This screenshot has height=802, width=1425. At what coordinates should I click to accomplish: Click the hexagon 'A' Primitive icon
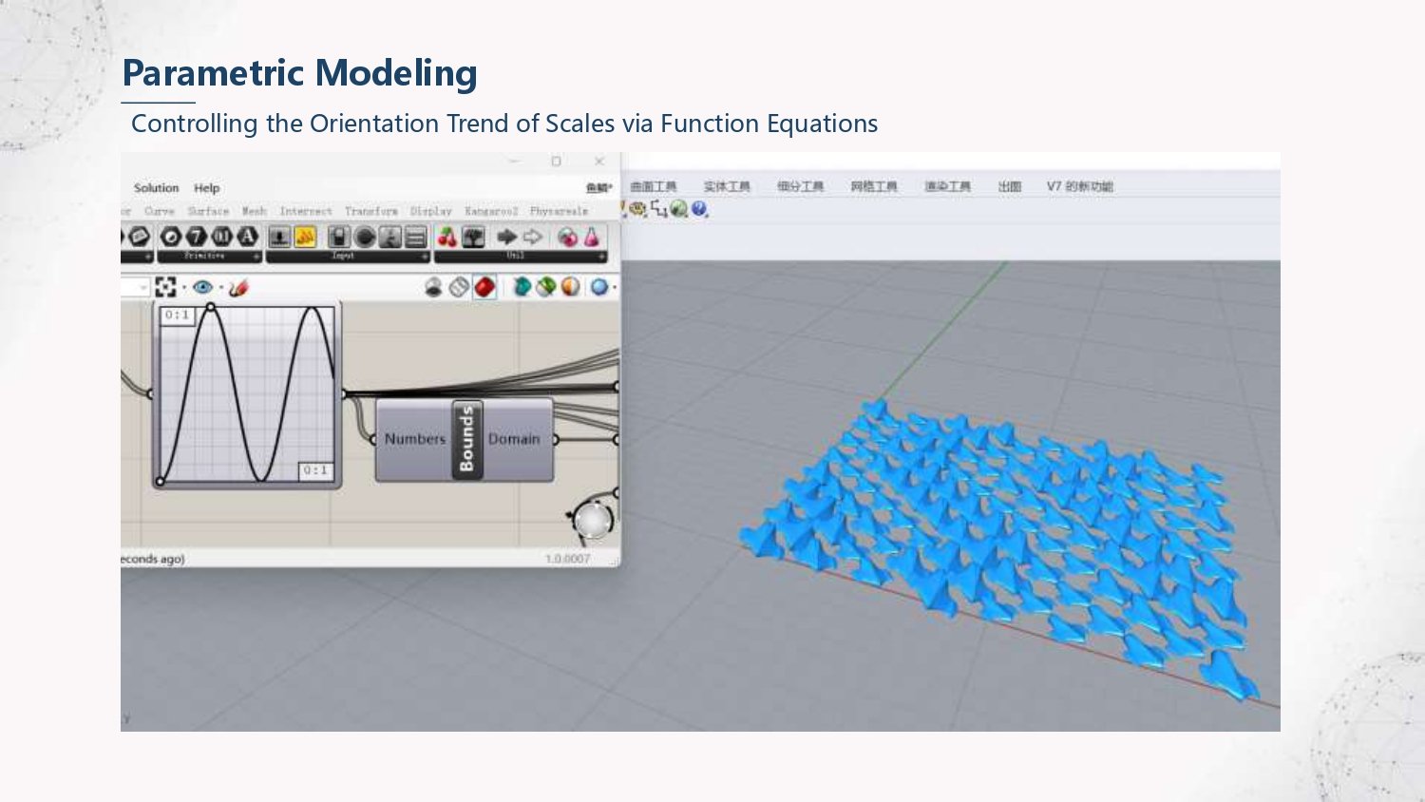coord(247,237)
